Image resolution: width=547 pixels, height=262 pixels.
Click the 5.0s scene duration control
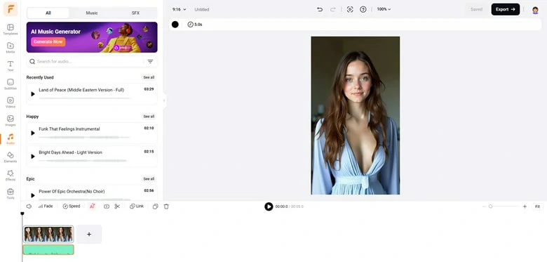pos(195,25)
